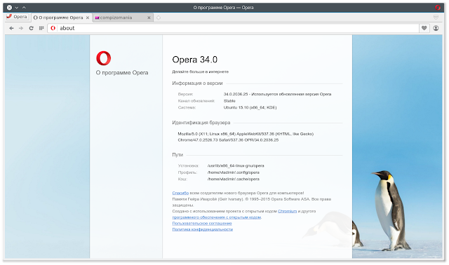Click the Stable update channel value
Screen dimensions: 449x265
point(229,101)
